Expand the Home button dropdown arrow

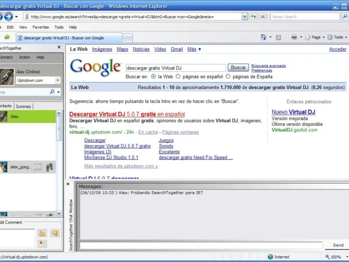270,37
